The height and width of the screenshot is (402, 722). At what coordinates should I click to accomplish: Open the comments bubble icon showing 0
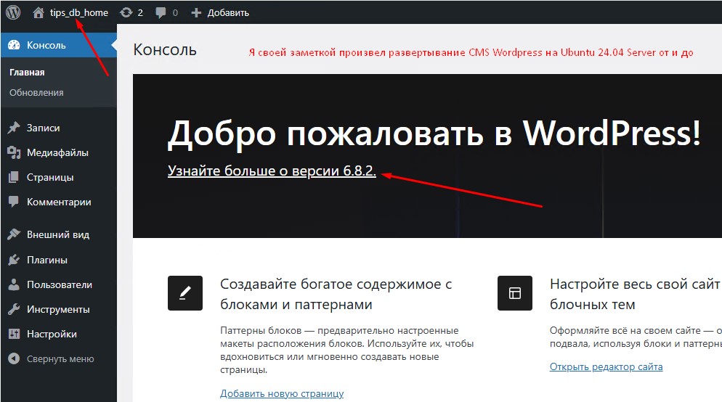[x=161, y=13]
